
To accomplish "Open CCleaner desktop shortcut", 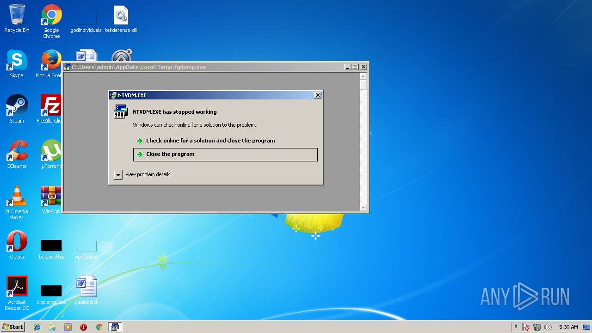I will click(17, 154).
